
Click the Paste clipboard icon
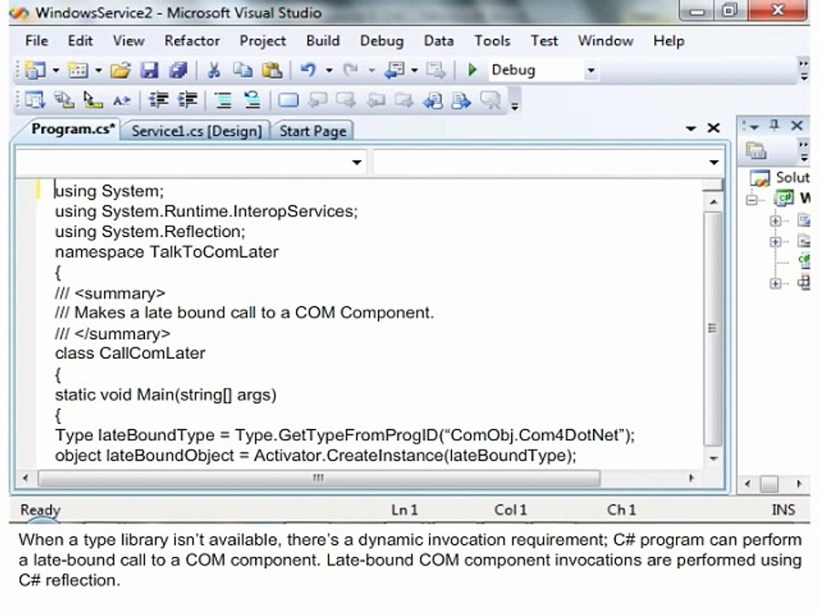point(272,70)
